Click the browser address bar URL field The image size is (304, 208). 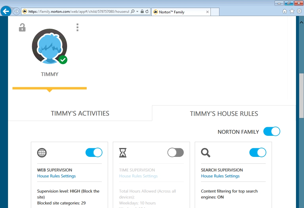tap(79, 12)
